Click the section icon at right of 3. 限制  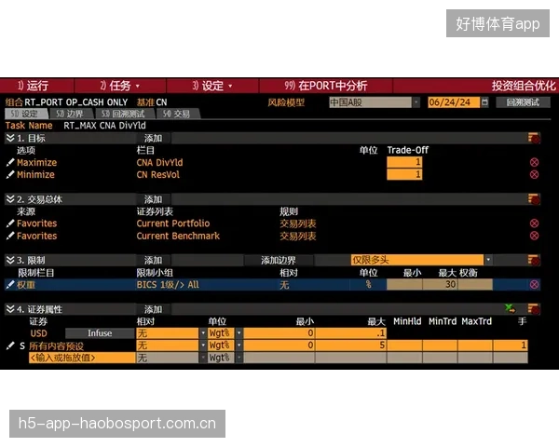[534, 260]
